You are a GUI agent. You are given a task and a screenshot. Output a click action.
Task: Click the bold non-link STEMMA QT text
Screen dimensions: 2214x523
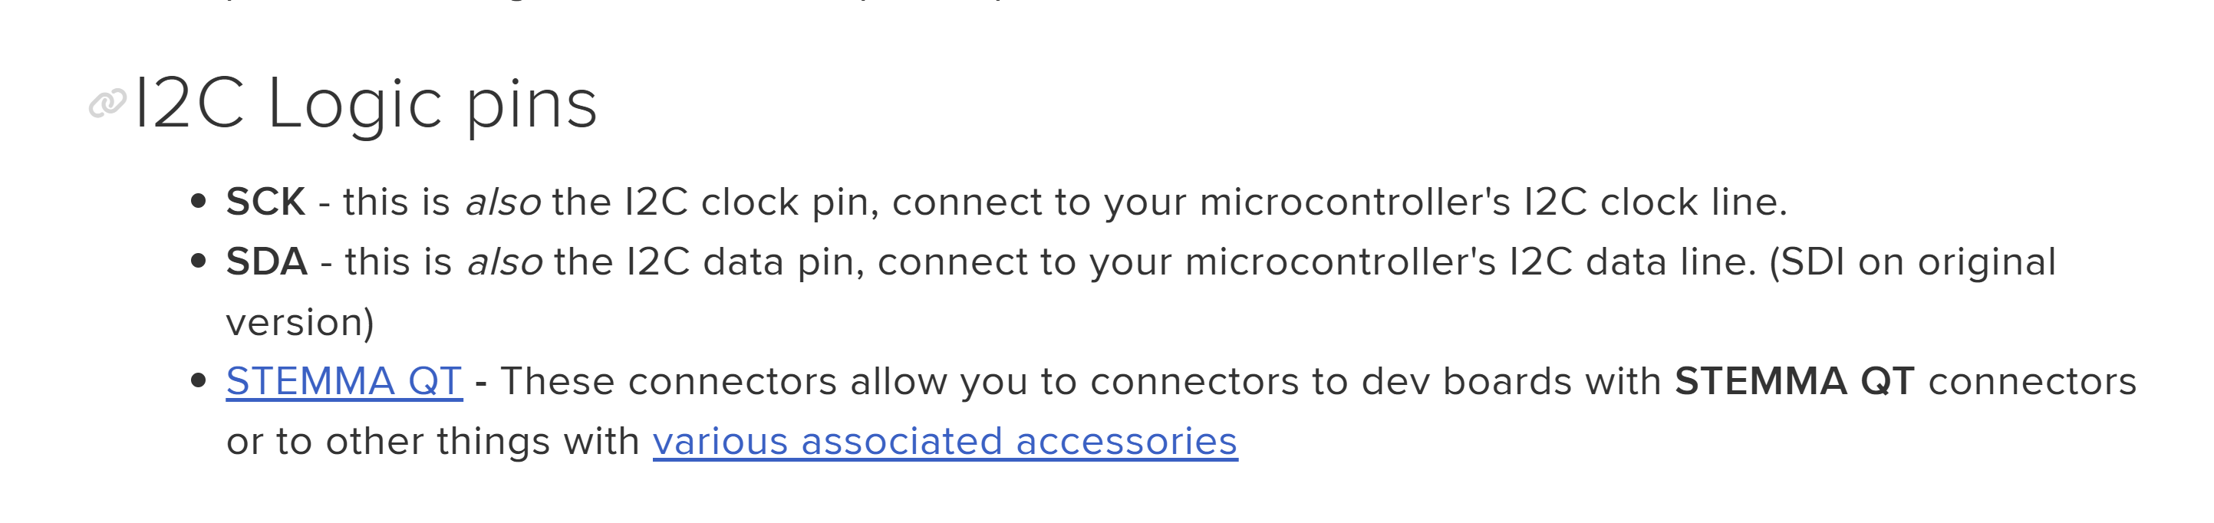click(x=1794, y=381)
